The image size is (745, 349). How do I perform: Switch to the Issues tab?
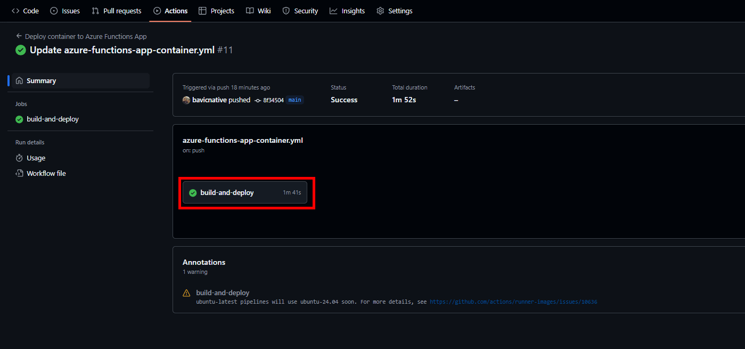pyautogui.click(x=65, y=11)
